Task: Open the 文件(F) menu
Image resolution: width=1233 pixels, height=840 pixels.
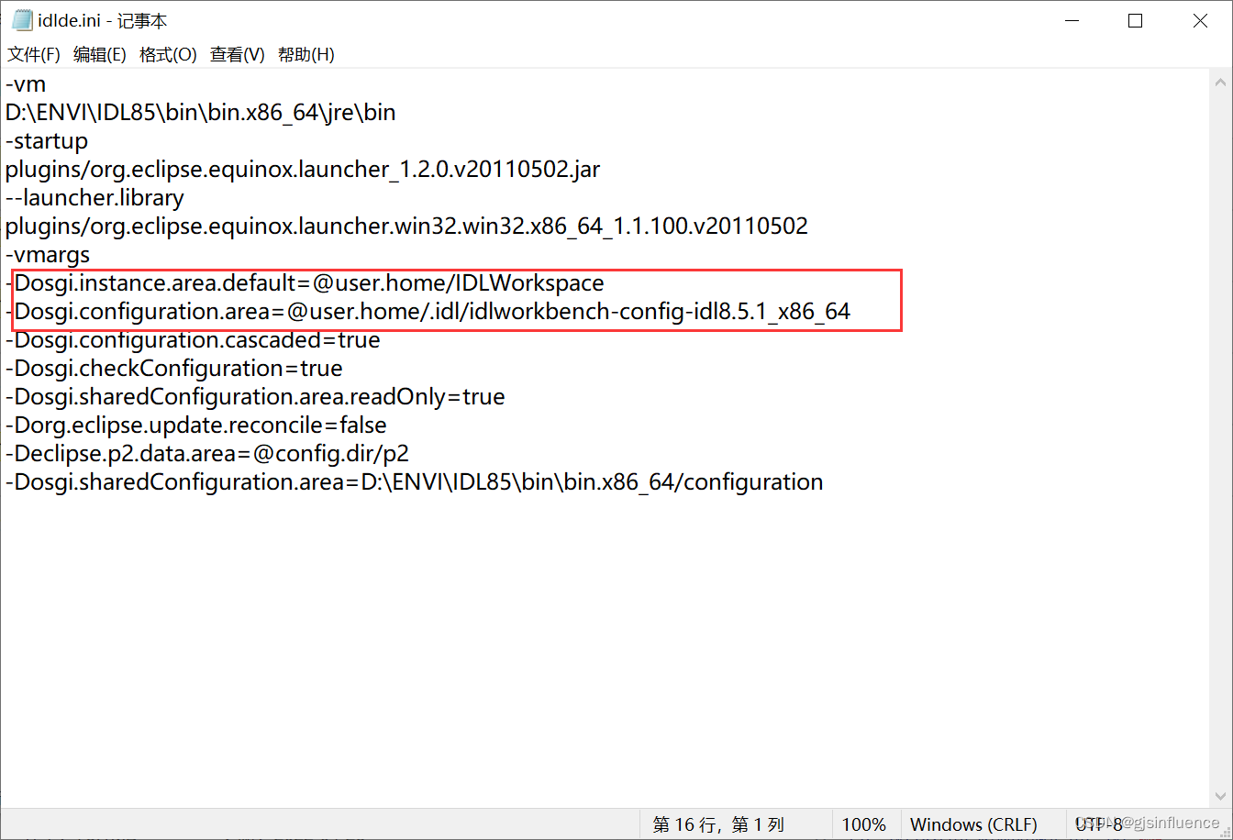Action: point(33,54)
